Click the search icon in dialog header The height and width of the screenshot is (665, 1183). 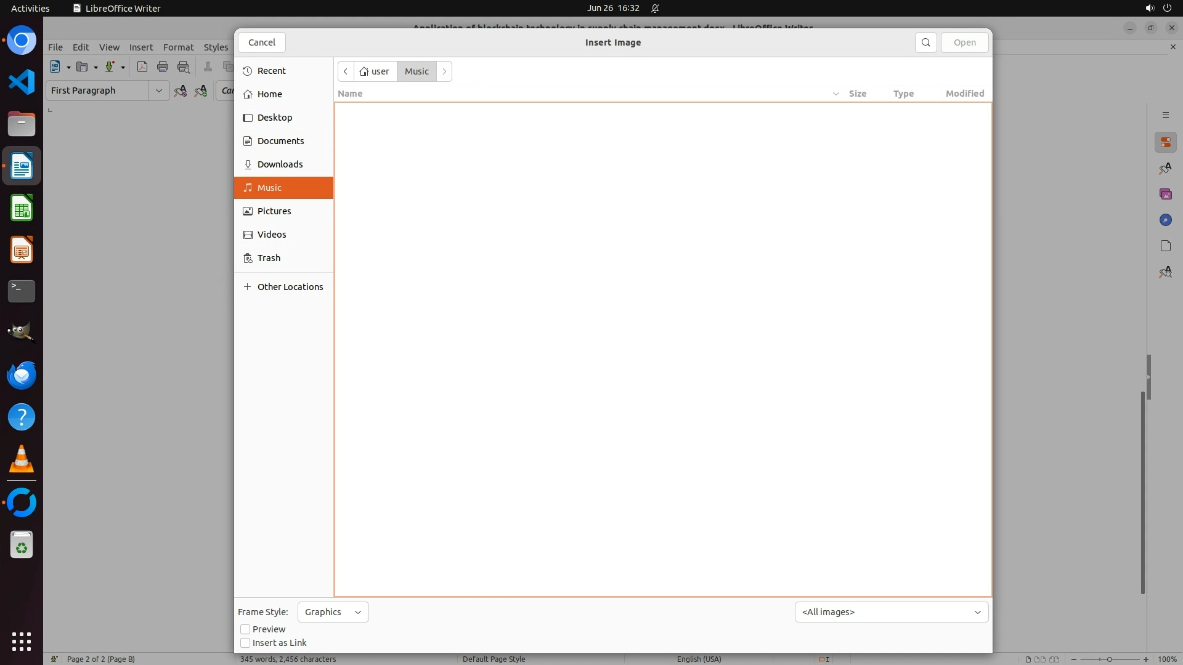tap(925, 42)
